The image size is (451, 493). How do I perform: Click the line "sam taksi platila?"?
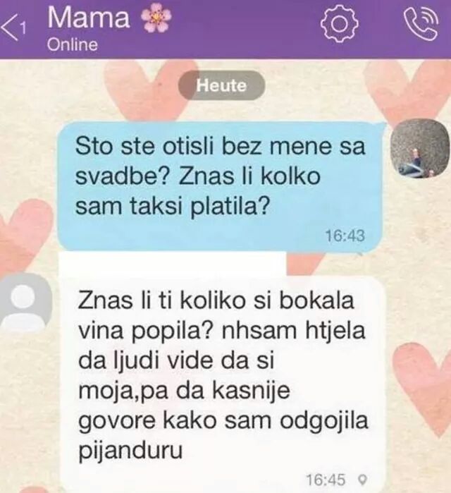(x=173, y=207)
